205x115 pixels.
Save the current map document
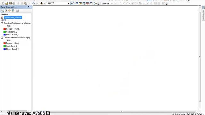point(10,3)
